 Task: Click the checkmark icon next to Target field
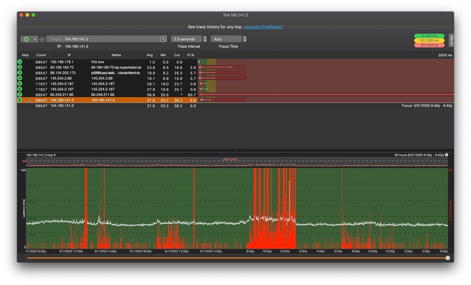[x=42, y=39]
